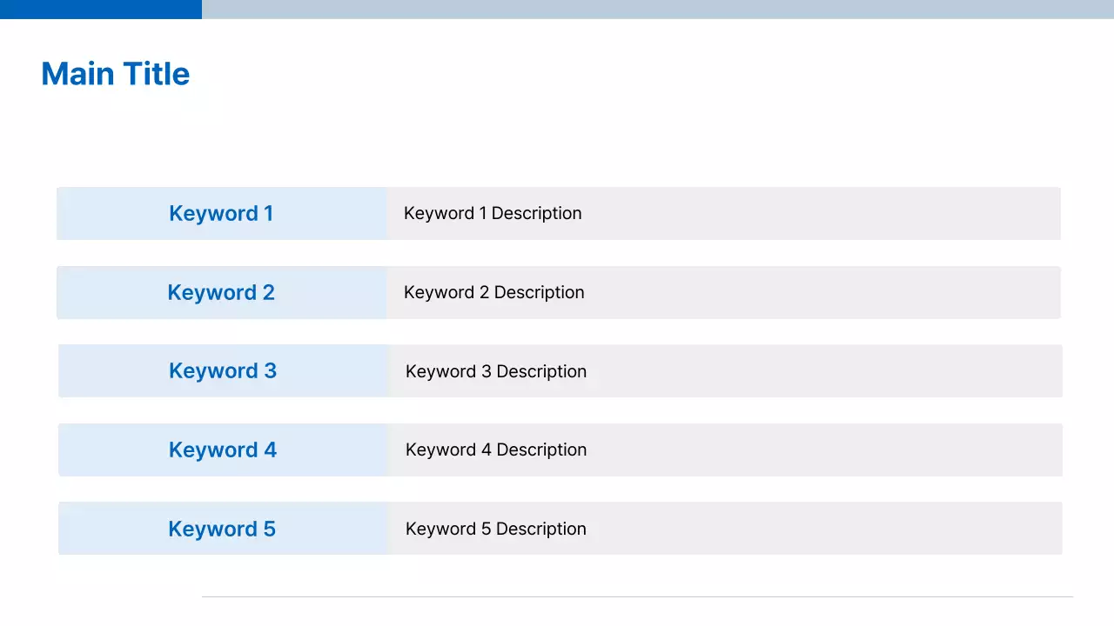Select the Keyword 1 heading label
Image resolution: width=1114 pixels, height=626 pixels.
[x=221, y=214]
